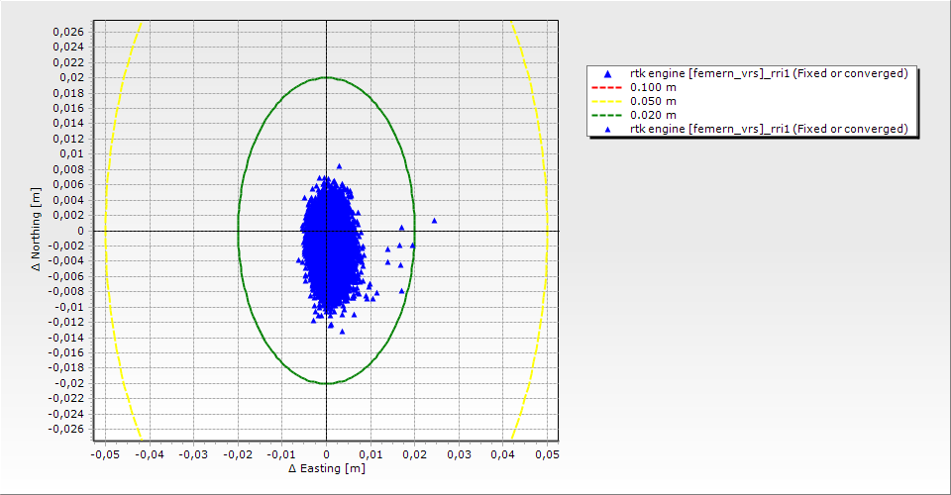Click the green dashed line sample in the legend

pos(606,115)
